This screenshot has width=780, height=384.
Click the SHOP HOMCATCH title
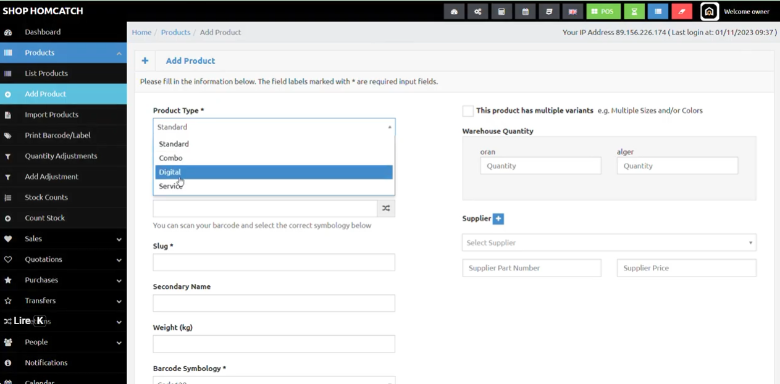43,11
